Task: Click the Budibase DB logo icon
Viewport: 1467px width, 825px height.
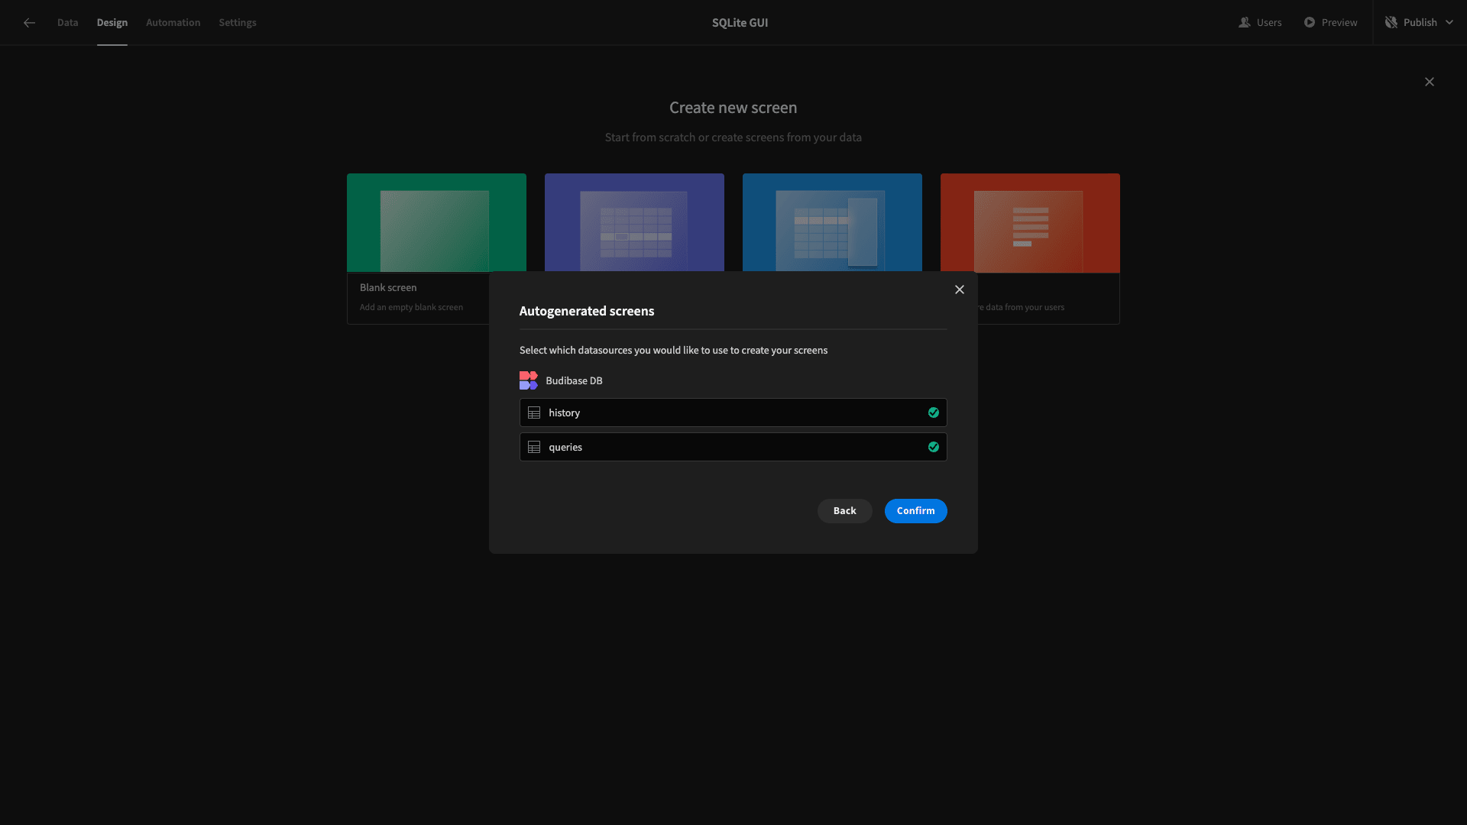Action: (529, 380)
